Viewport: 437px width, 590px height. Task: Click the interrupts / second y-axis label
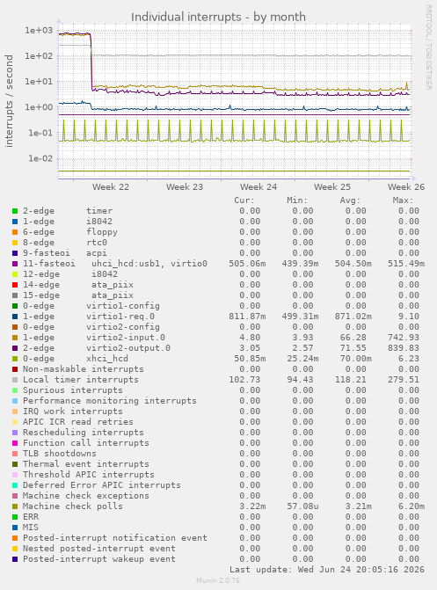point(9,101)
